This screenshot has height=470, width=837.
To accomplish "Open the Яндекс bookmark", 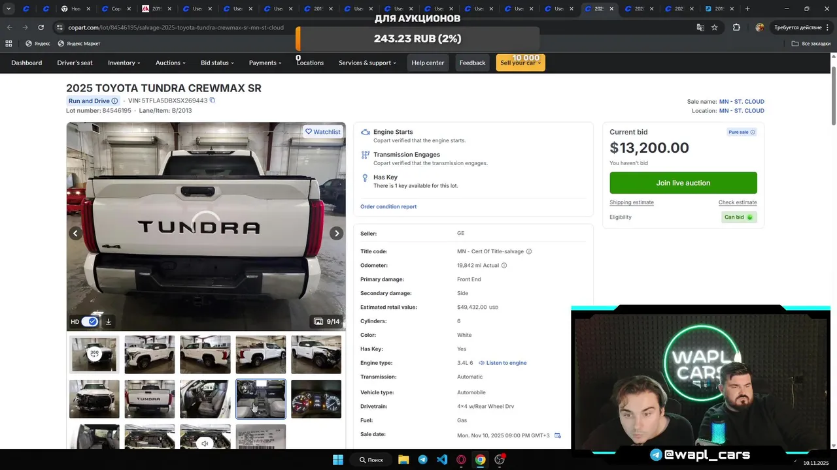I will 37,44.
